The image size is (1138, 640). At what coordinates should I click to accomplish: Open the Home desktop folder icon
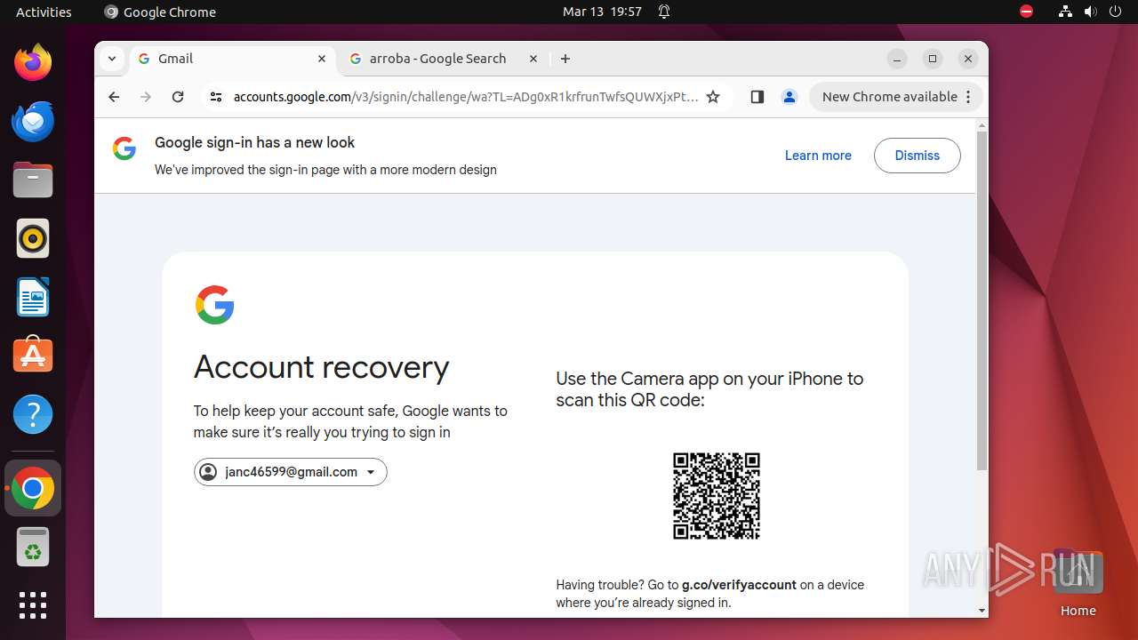(x=1078, y=584)
